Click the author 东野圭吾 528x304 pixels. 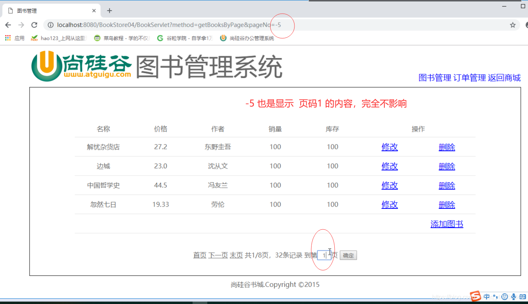[x=218, y=147]
